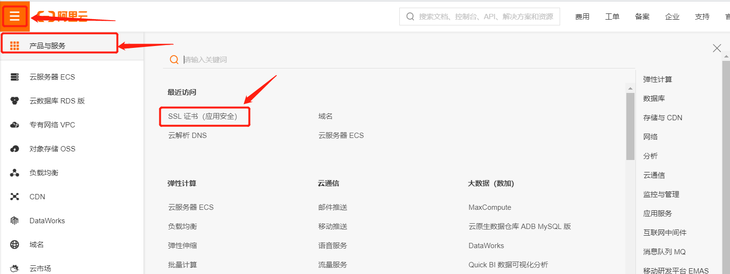Jump to 存储与 CDN category
The height and width of the screenshot is (274, 730).
coord(662,118)
